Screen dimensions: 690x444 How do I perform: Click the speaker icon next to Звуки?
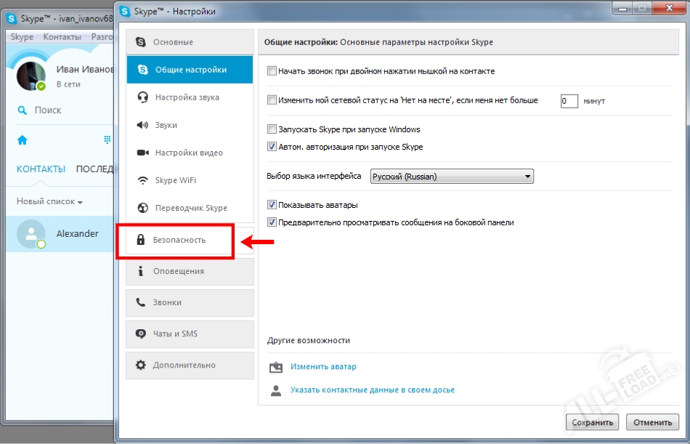click(142, 125)
